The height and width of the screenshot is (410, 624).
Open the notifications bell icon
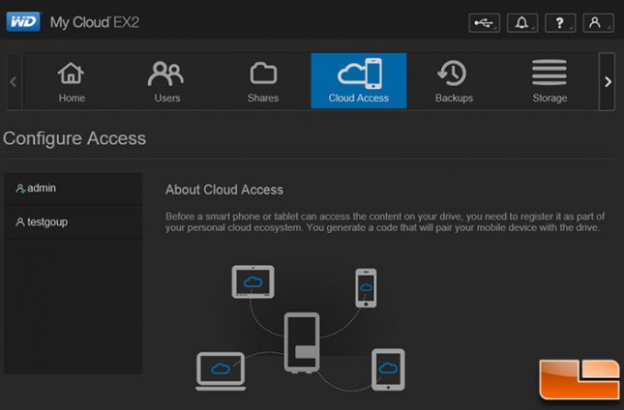point(522,23)
